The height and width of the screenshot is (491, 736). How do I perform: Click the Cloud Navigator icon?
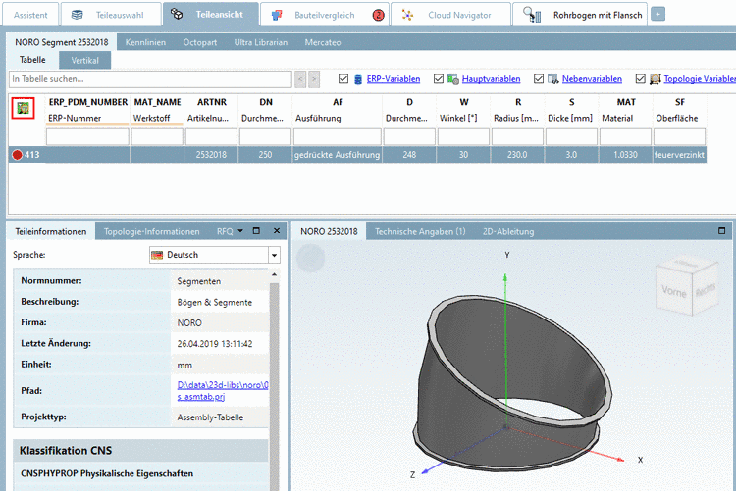(x=407, y=15)
